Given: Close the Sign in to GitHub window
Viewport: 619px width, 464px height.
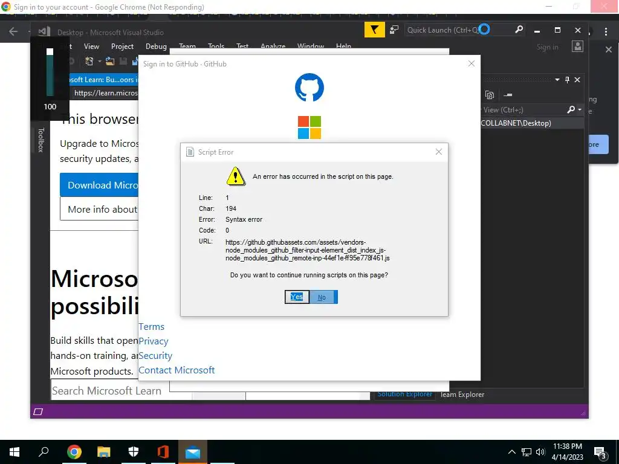Looking at the screenshot, I should pos(472,63).
